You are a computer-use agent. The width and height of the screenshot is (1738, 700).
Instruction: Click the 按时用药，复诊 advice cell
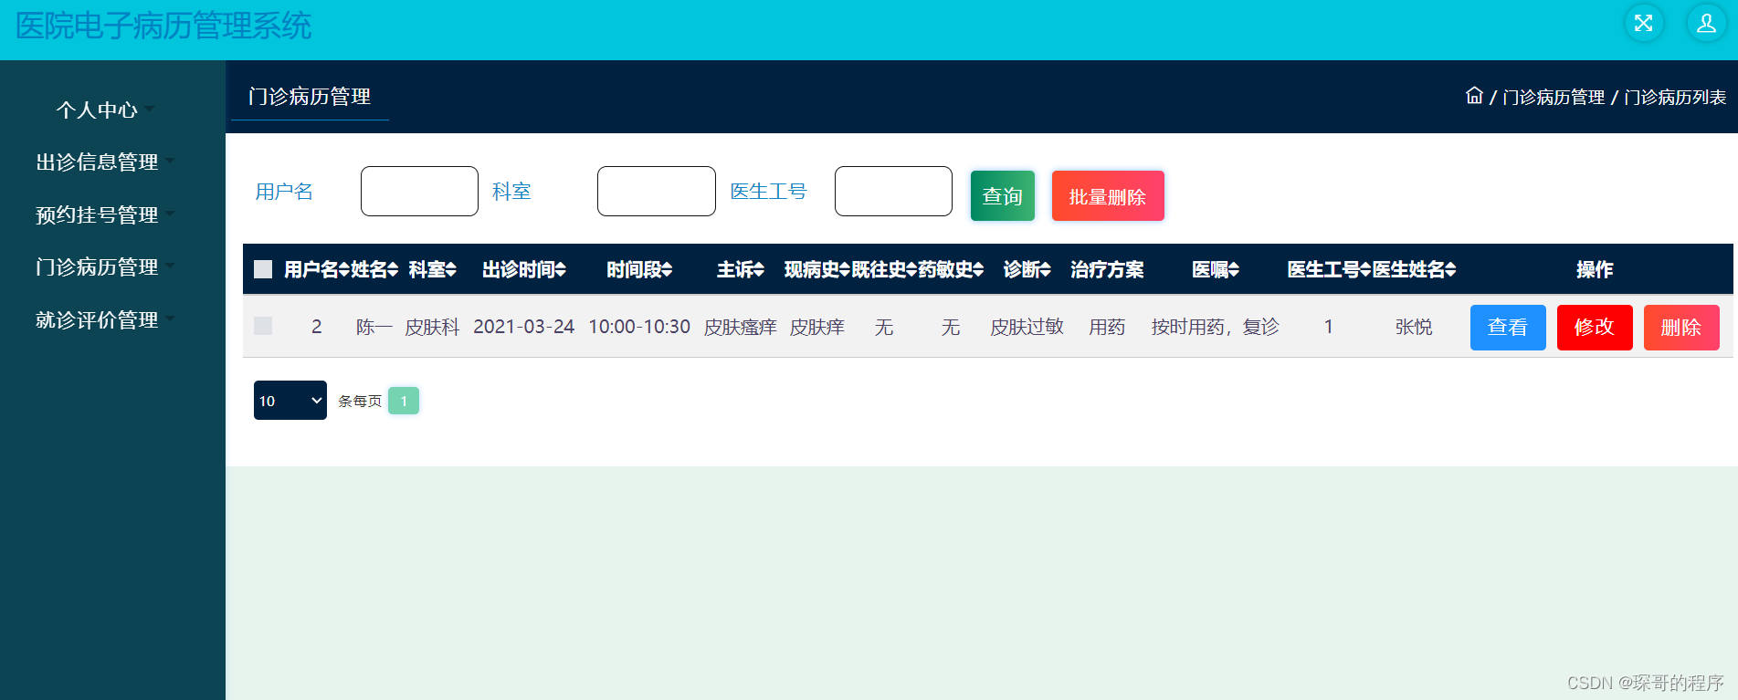1216,327
